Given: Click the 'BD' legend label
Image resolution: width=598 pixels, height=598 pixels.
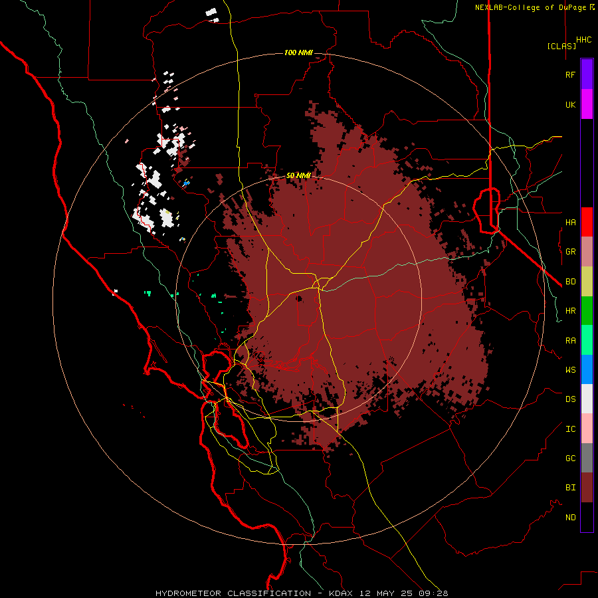Looking at the screenshot, I should point(570,282).
